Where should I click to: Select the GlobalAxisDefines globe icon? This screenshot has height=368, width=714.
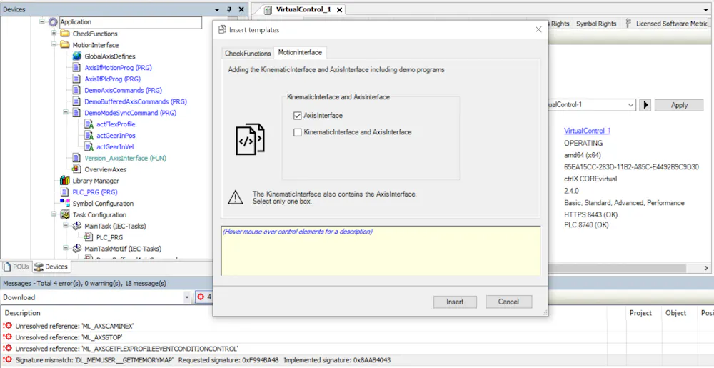tap(77, 56)
